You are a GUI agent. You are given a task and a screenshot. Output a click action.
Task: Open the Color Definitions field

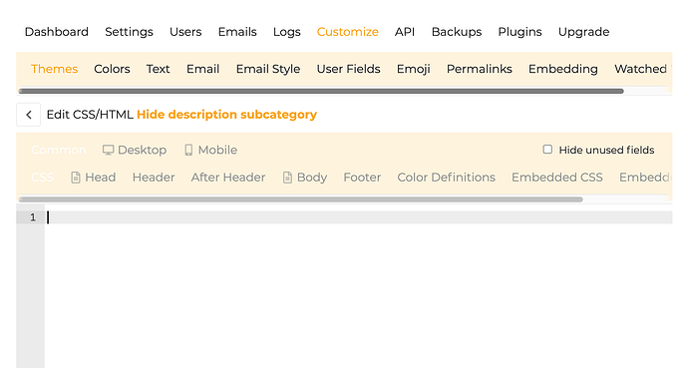[x=447, y=178]
